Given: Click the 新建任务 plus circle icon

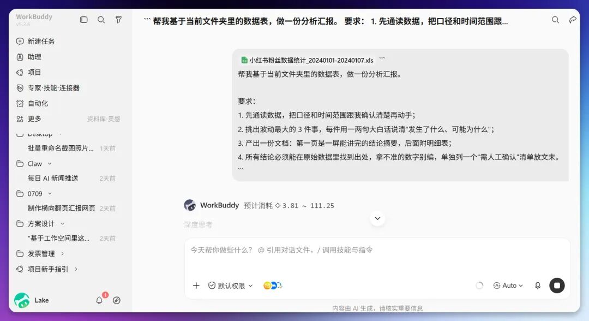Looking at the screenshot, I should [20, 41].
